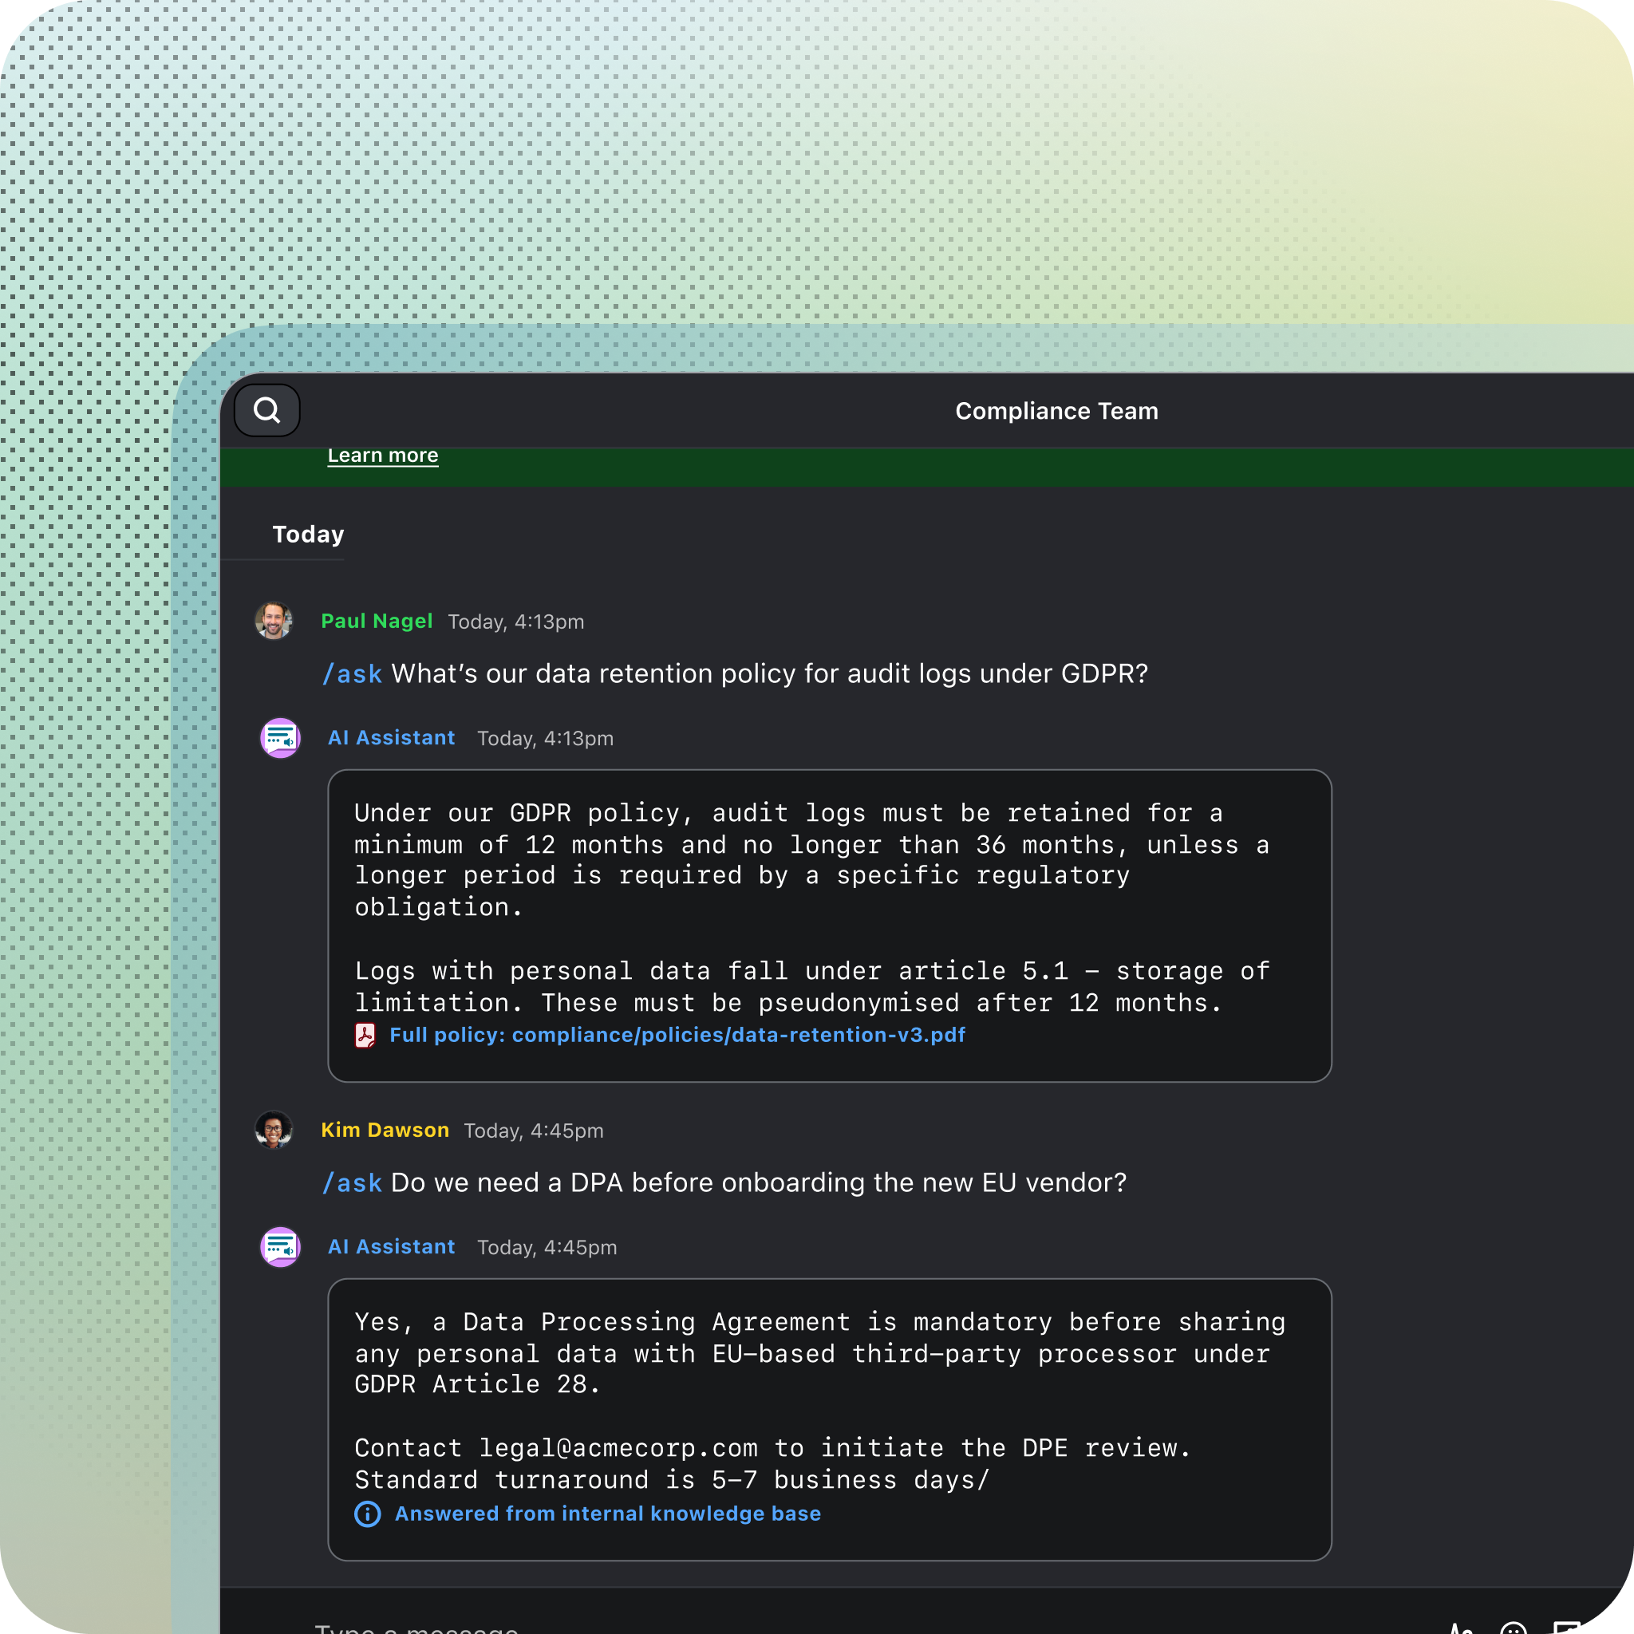Click the Paul Nagel username
The height and width of the screenshot is (1634, 1634).
pos(377,621)
